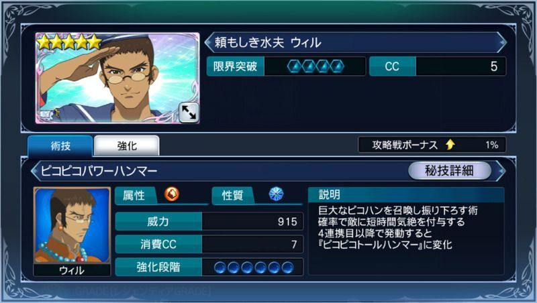
Task: Click the left arrow beside card name
Action: point(209,42)
